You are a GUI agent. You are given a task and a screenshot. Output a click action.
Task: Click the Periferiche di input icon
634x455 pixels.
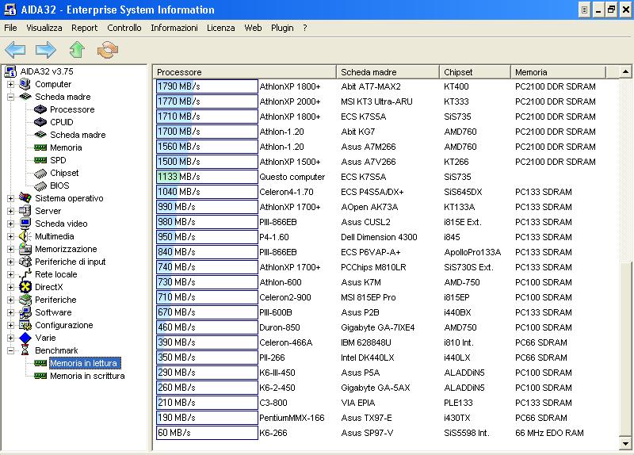(25, 262)
